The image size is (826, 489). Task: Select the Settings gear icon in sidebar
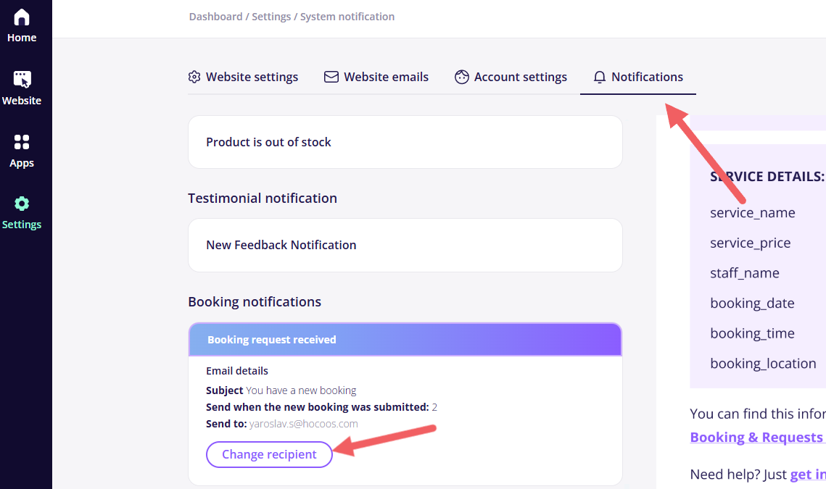(x=22, y=204)
